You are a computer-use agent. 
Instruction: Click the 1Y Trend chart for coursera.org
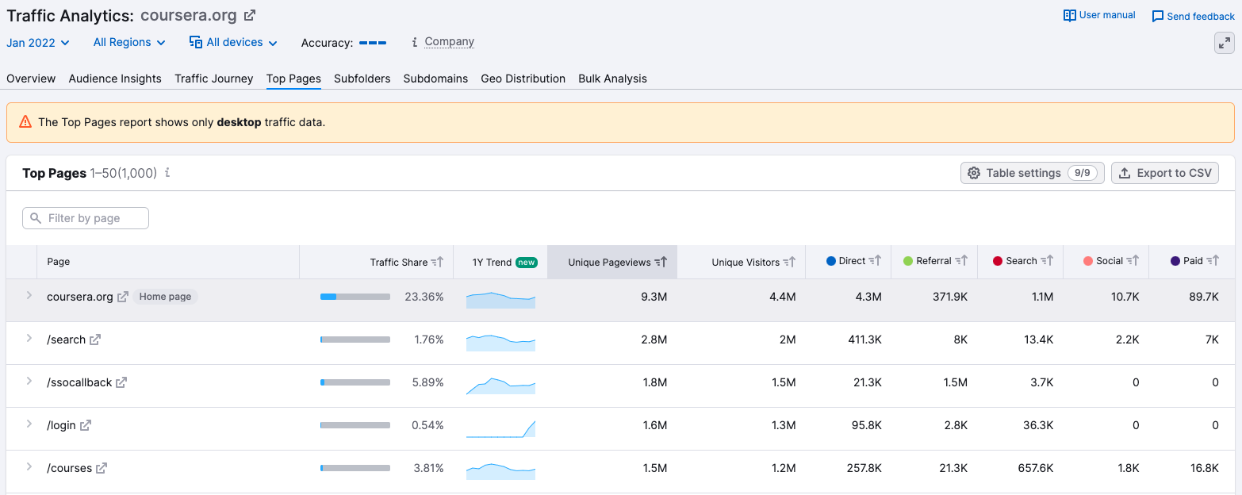click(x=500, y=300)
